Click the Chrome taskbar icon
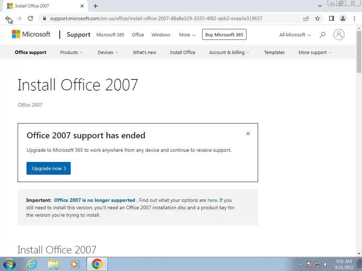Screen dimensions: 362x271 (97, 264)
